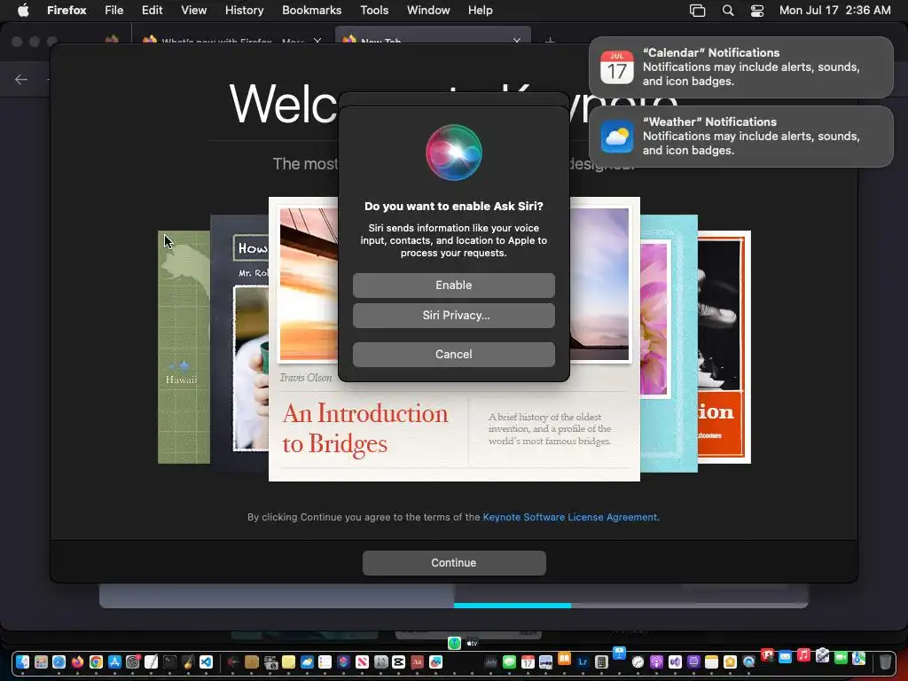908x681 pixels.
Task: Cancel the Ask Siri dialog
Action: tap(453, 355)
